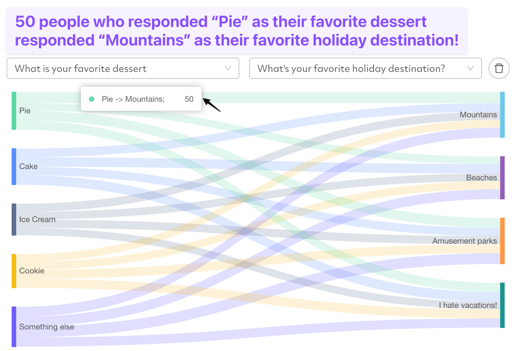Click the trash delete icon
Viewport: 514px width, 351px height.
[499, 68]
